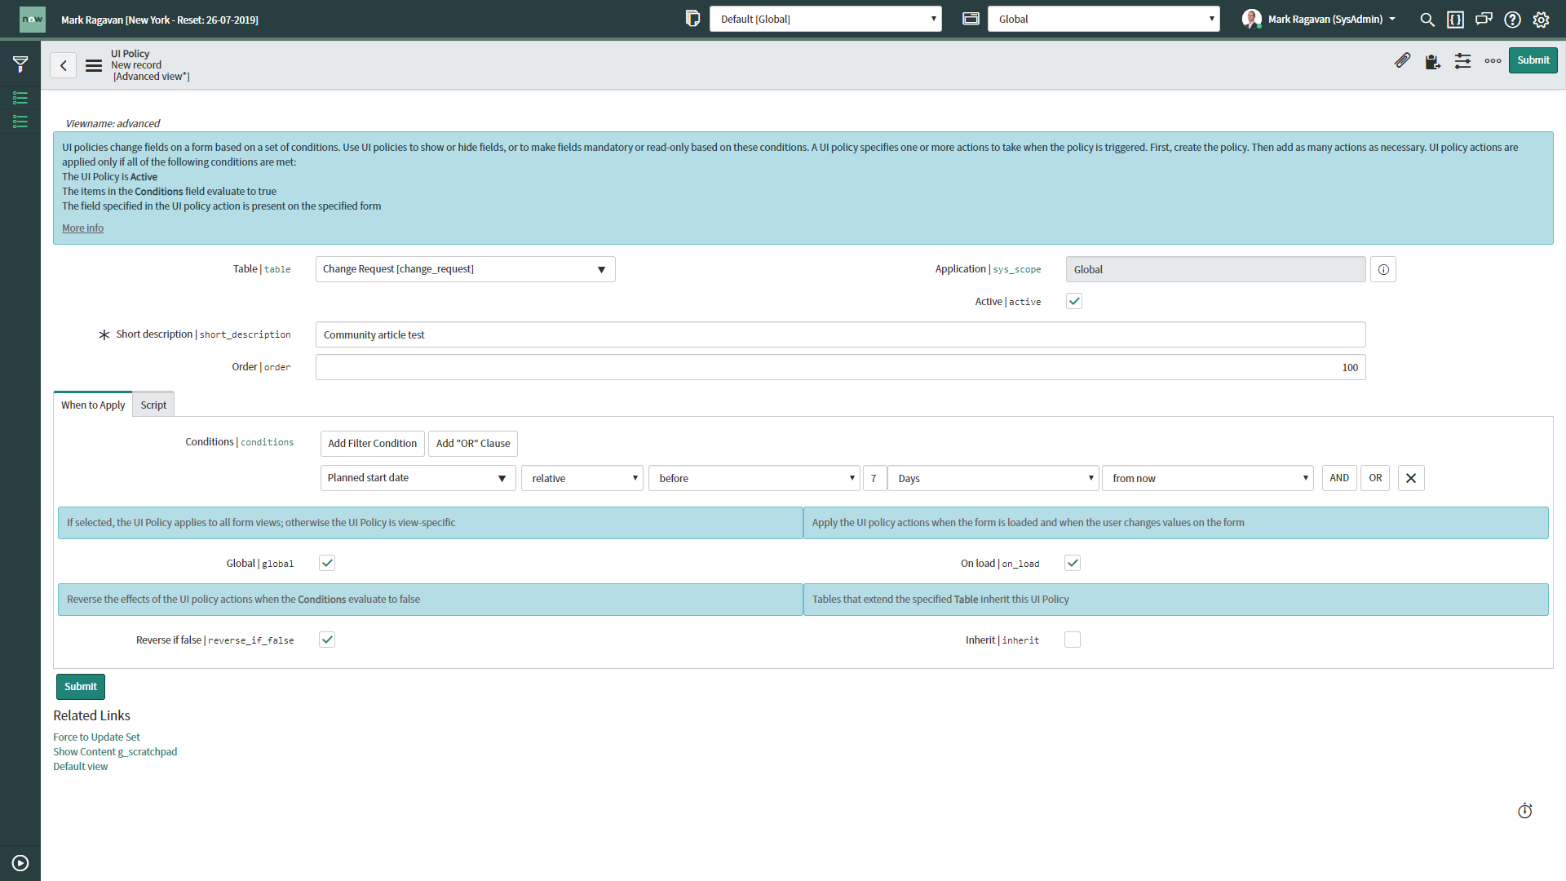The image size is (1566, 881).
Task: Open the form context hamburger menu
Action: 93,65
